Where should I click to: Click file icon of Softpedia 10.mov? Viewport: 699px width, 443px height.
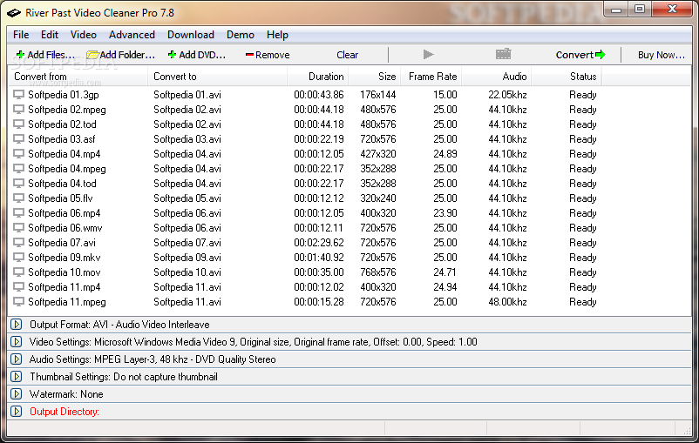coord(18,272)
